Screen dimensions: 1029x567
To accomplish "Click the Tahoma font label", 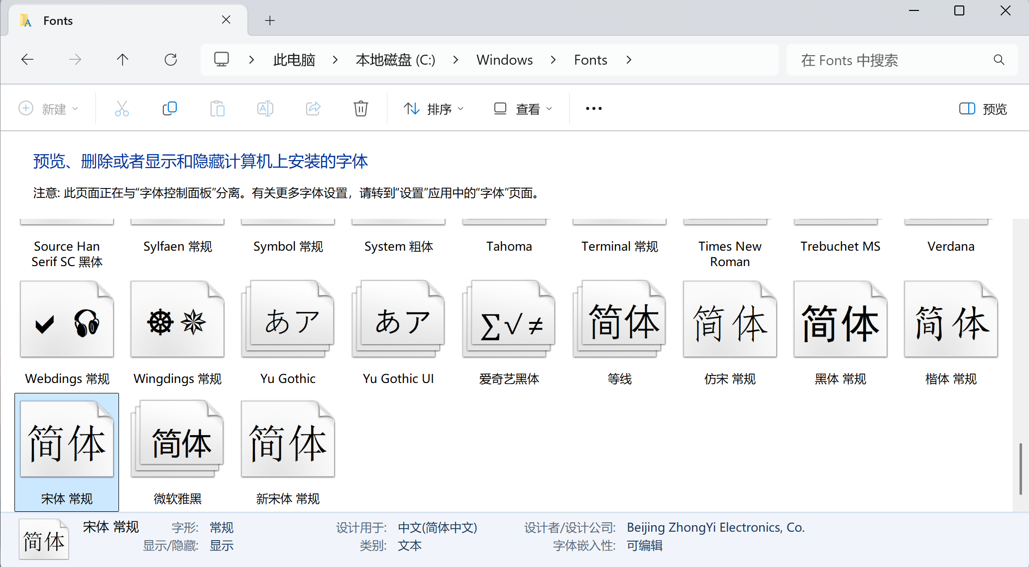I will (x=509, y=247).
